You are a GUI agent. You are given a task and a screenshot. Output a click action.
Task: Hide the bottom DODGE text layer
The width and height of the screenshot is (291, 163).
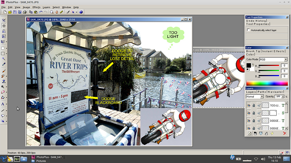pyautogui.click(x=249, y=128)
